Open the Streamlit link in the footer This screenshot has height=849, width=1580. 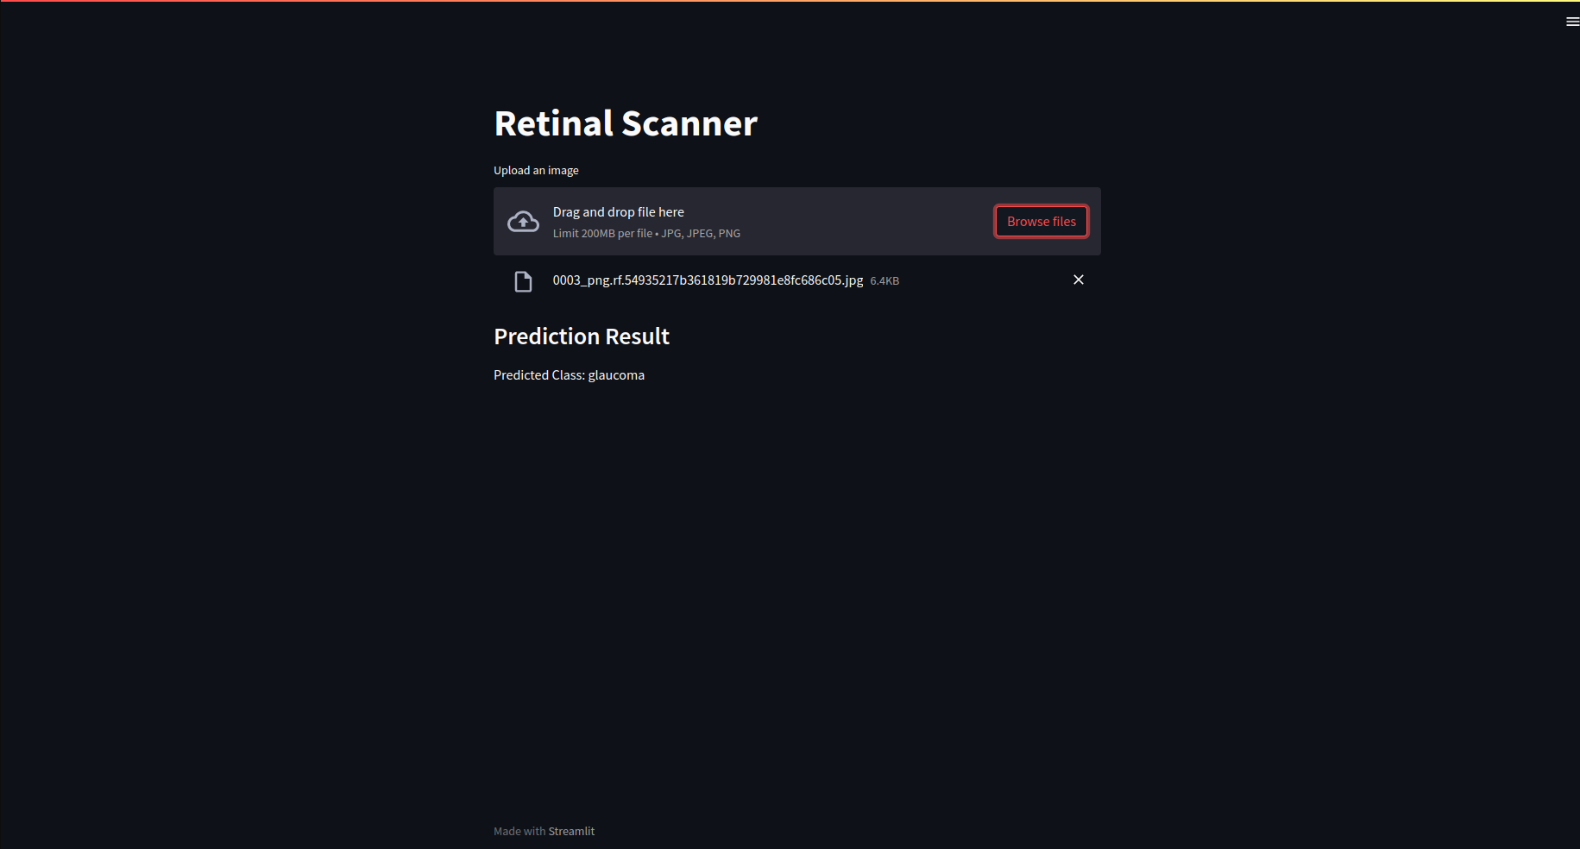click(x=570, y=831)
